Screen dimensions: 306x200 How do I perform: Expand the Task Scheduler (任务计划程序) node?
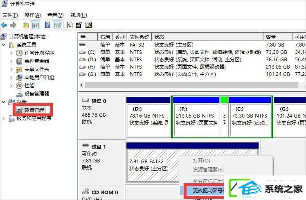tap(11, 53)
